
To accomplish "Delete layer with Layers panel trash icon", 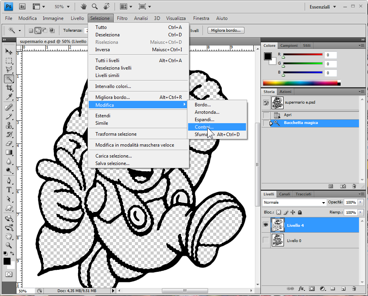I will click(x=354, y=289).
